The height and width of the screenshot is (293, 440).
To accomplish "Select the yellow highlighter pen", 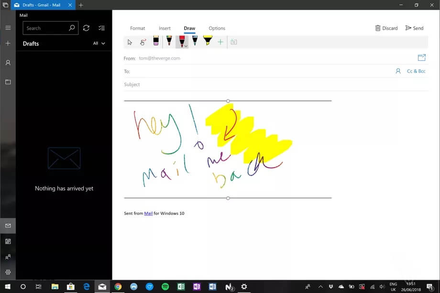I will (207, 42).
